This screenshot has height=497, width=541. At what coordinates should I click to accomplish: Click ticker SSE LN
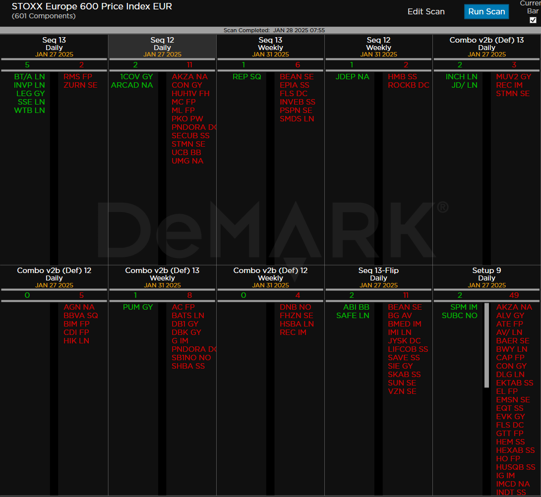[x=31, y=102]
